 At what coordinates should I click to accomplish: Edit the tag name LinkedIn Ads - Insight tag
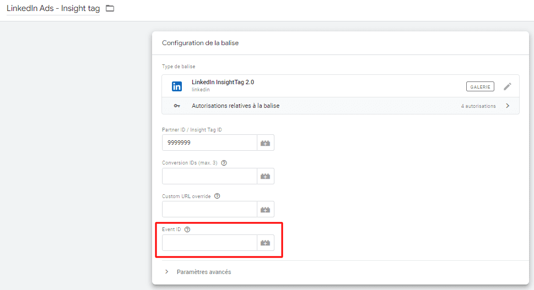click(53, 8)
